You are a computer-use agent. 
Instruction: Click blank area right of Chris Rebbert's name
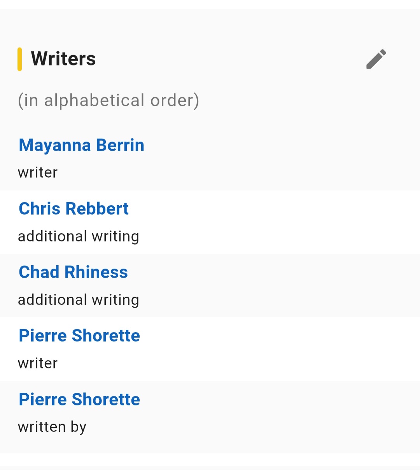pos(272,209)
